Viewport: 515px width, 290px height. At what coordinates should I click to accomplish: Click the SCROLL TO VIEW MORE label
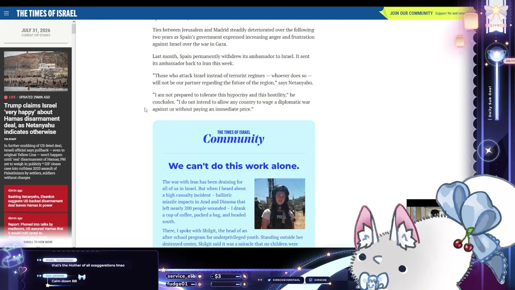(x=38, y=242)
